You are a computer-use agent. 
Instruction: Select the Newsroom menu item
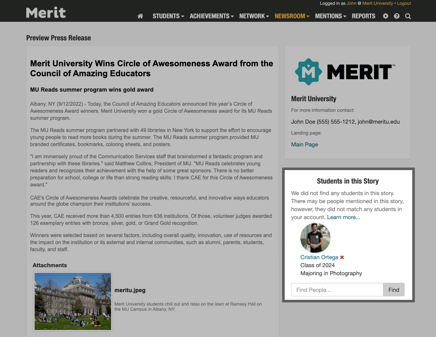[x=291, y=16]
